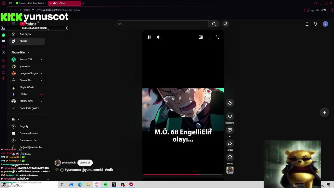Reload the page in Opera
The height and width of the screenshot is (188, 334).
(x=20, y=10)
